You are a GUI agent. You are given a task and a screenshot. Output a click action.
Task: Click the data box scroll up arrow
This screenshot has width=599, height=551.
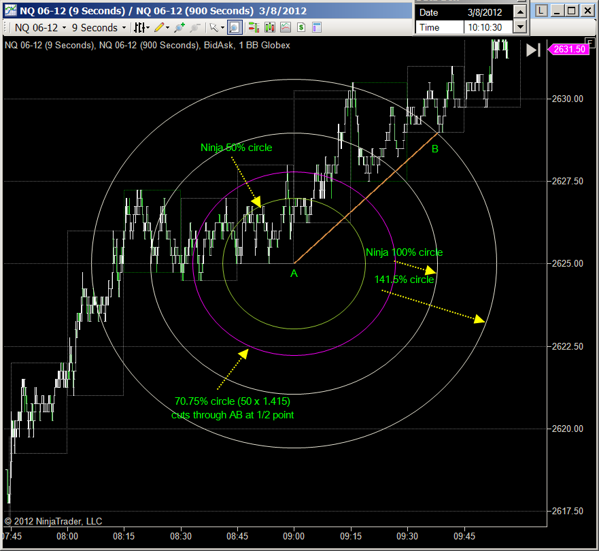[x=520, y=12]
